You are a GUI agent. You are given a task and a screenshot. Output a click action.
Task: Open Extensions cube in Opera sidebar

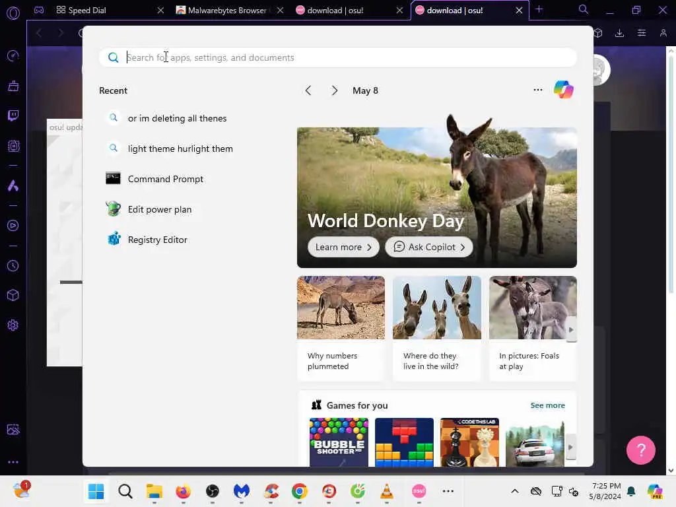point(13,295)
